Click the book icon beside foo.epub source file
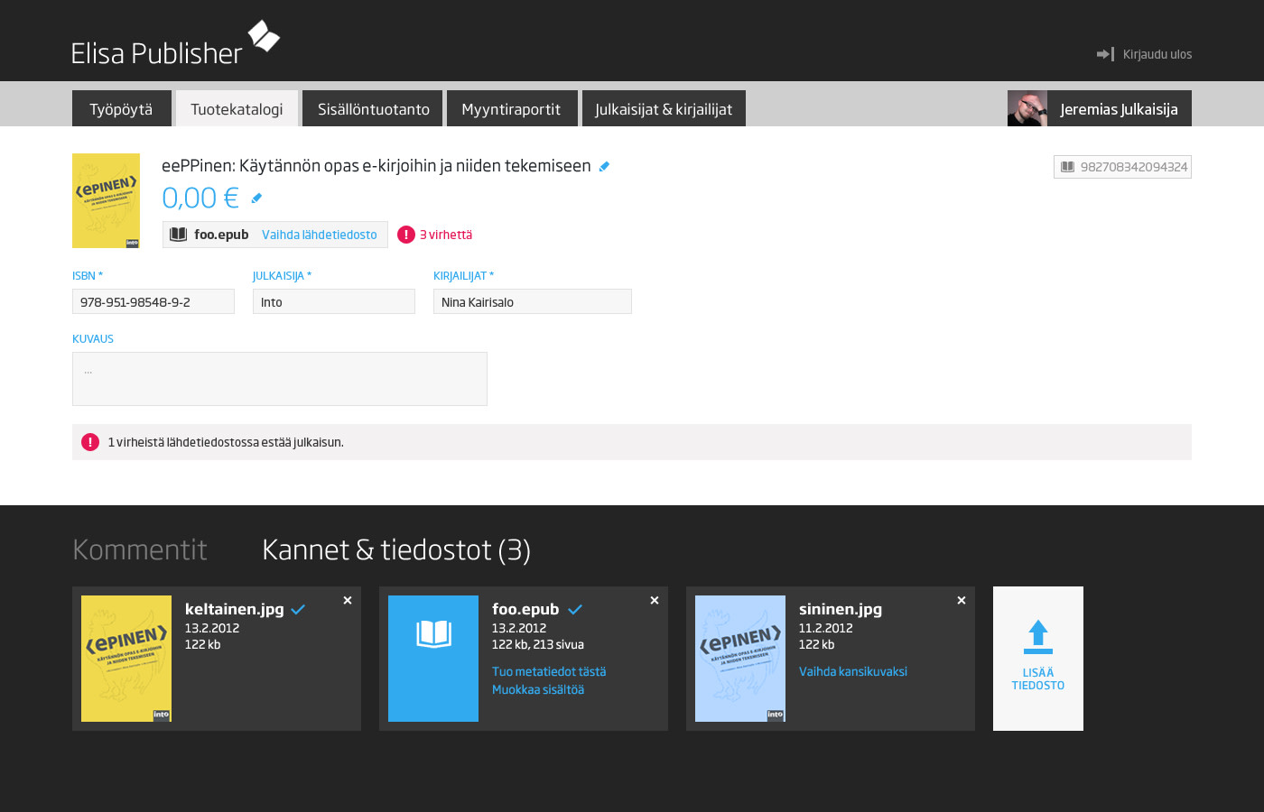 [179, 235]
